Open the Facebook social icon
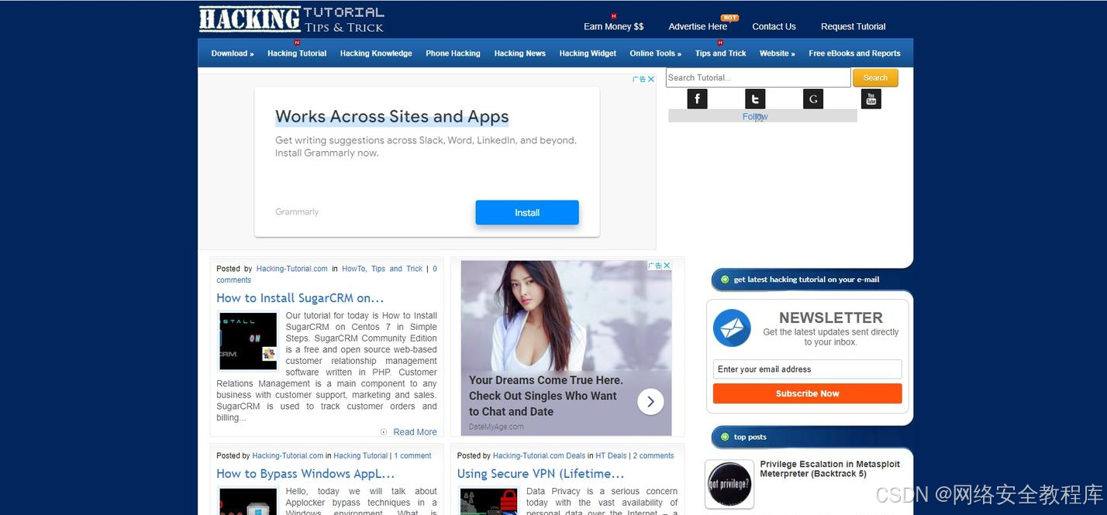This screenshot has width=1107, height=515. click(697, 98)
